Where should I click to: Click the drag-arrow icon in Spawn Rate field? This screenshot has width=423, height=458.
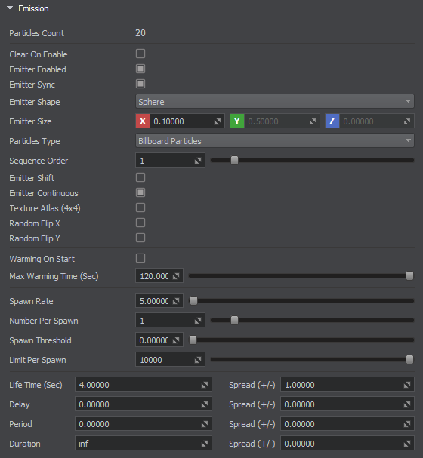click(176, 301)
